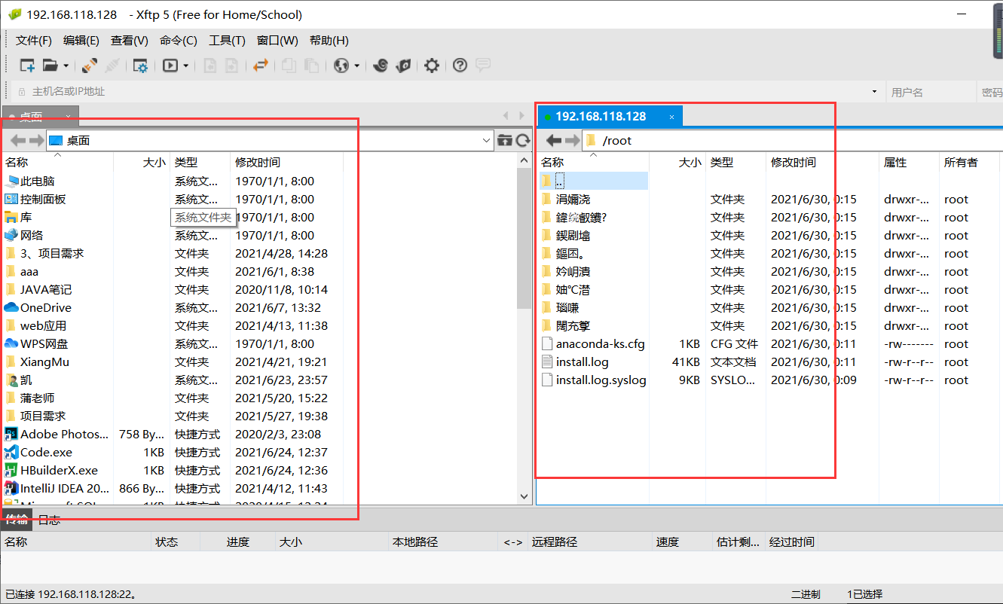Open the 命令(C) menu
1003x604 pixels.
[x=179, y=41]
